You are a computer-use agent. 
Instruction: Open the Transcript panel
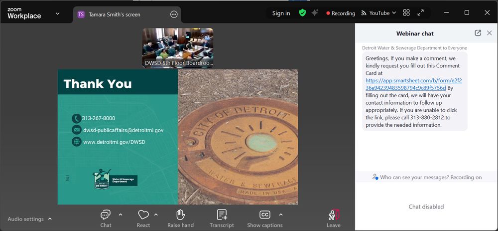pos(222,215)
